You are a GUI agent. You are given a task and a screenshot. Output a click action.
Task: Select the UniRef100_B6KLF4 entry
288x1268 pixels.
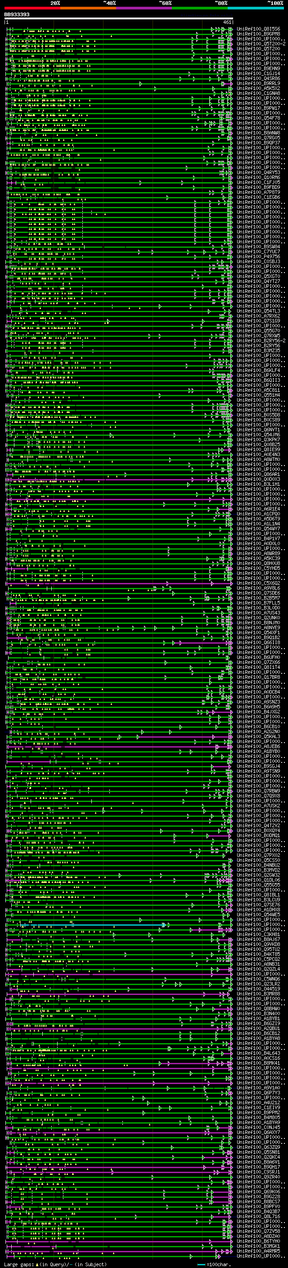tap(258, 371)
